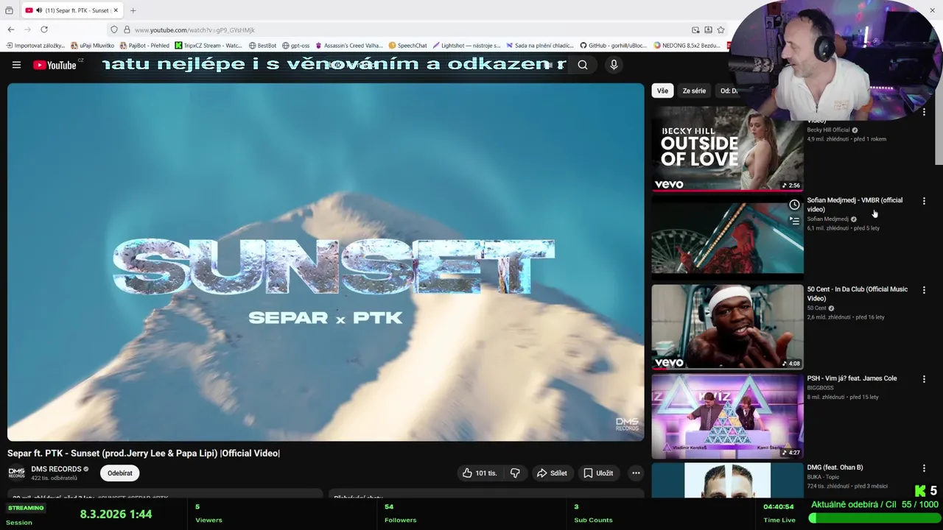This screenshot has width=943, height=530.
Task: Reload the page with refresh icon
Action: pyautogui.click(x=44, y=29)
